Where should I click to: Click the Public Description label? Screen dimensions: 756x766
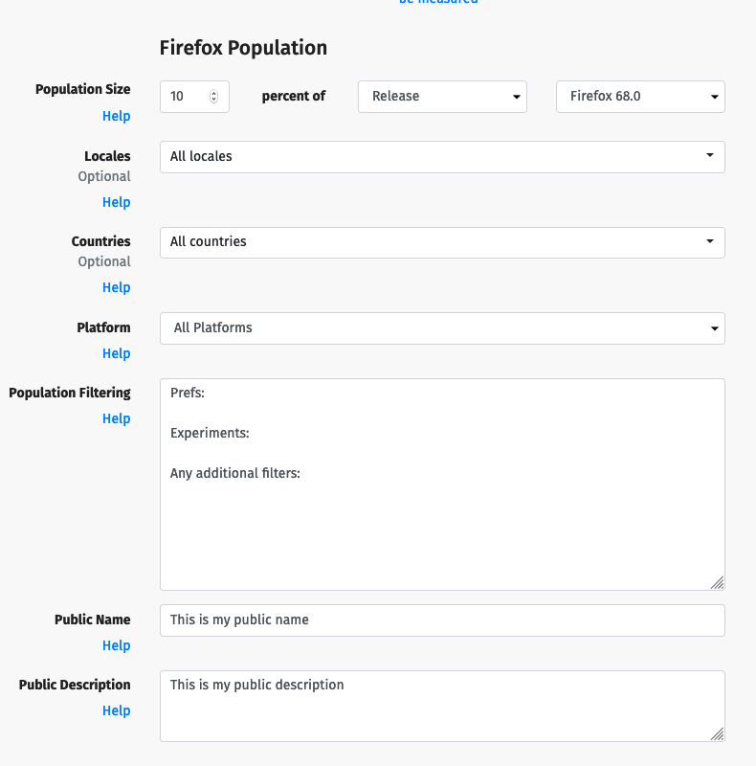(x=75, y=685)
